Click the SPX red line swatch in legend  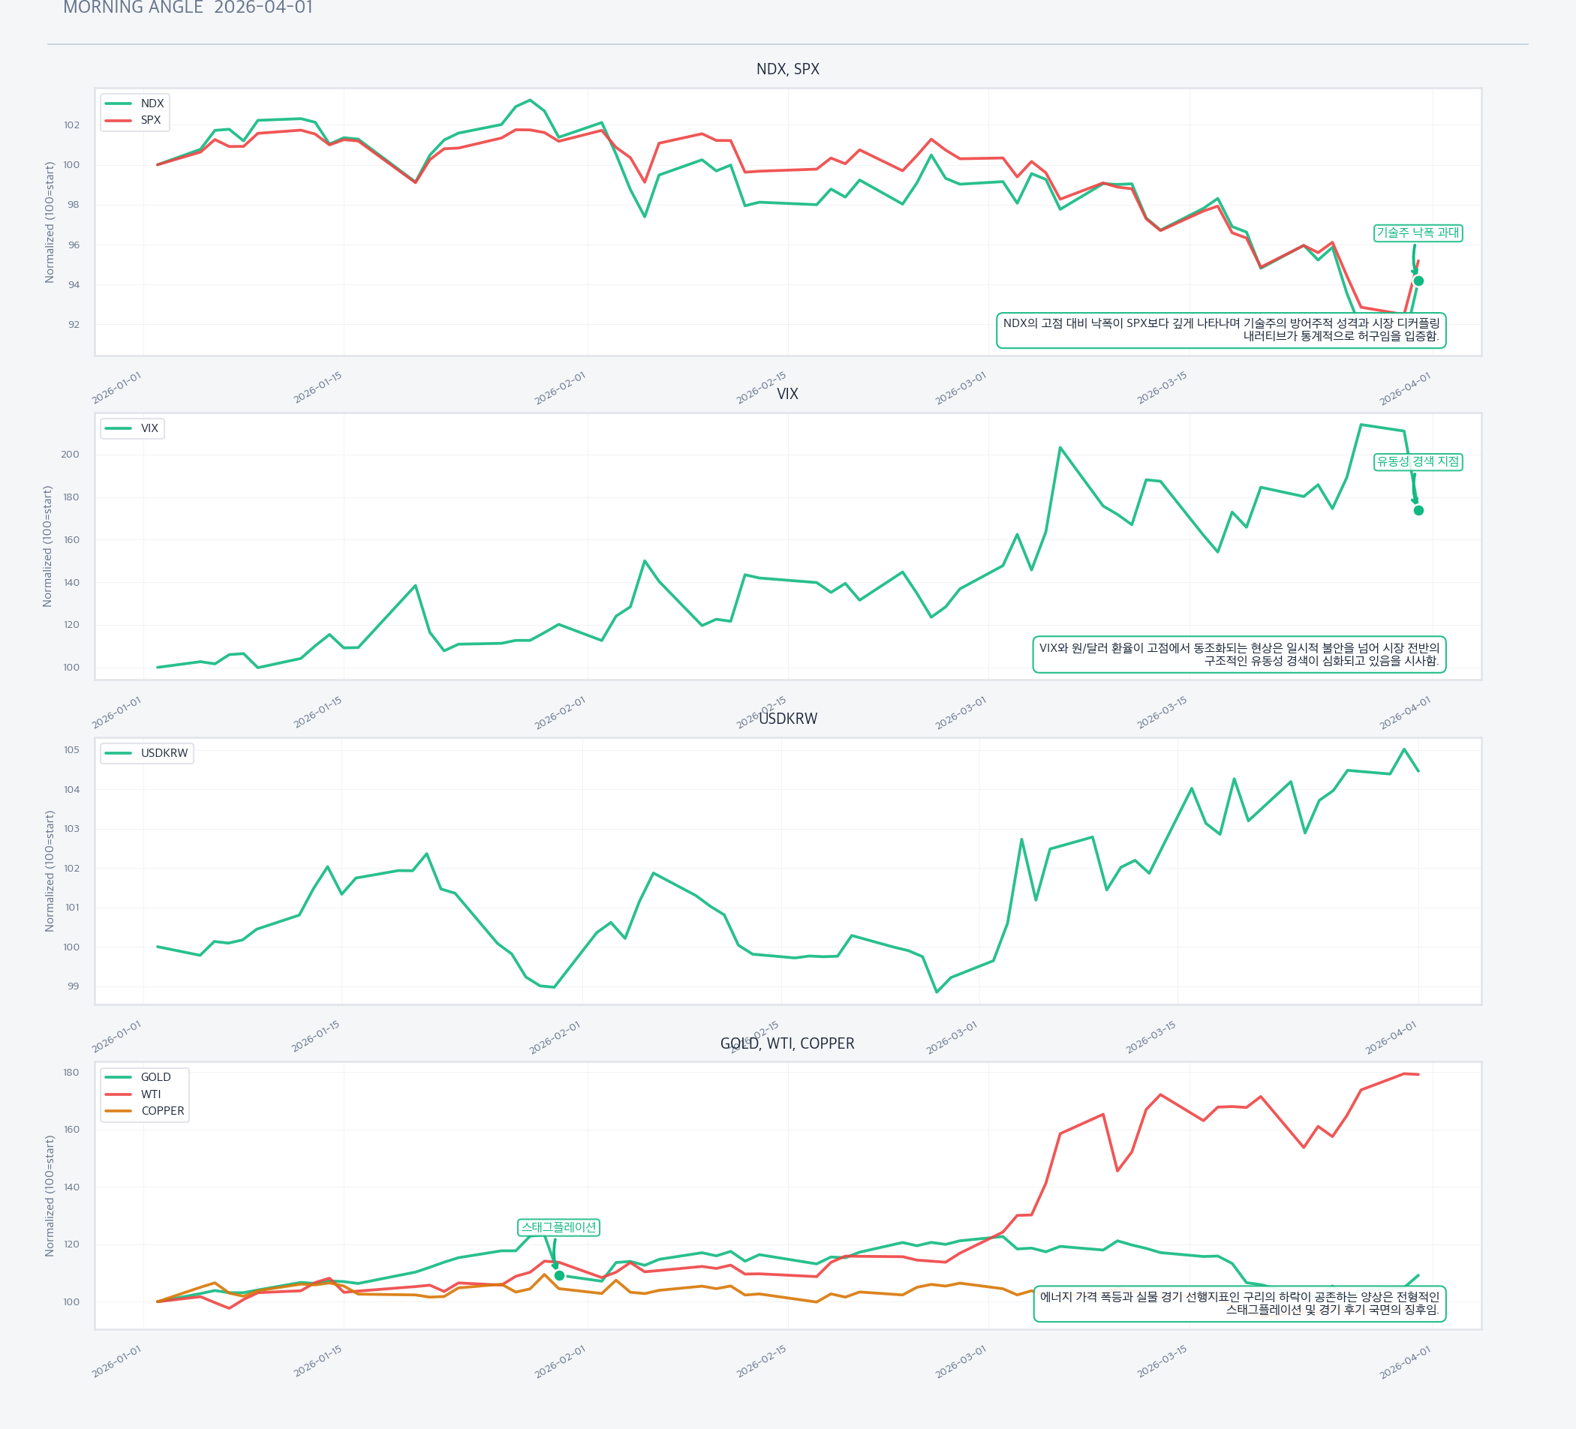tap(118, 120)
